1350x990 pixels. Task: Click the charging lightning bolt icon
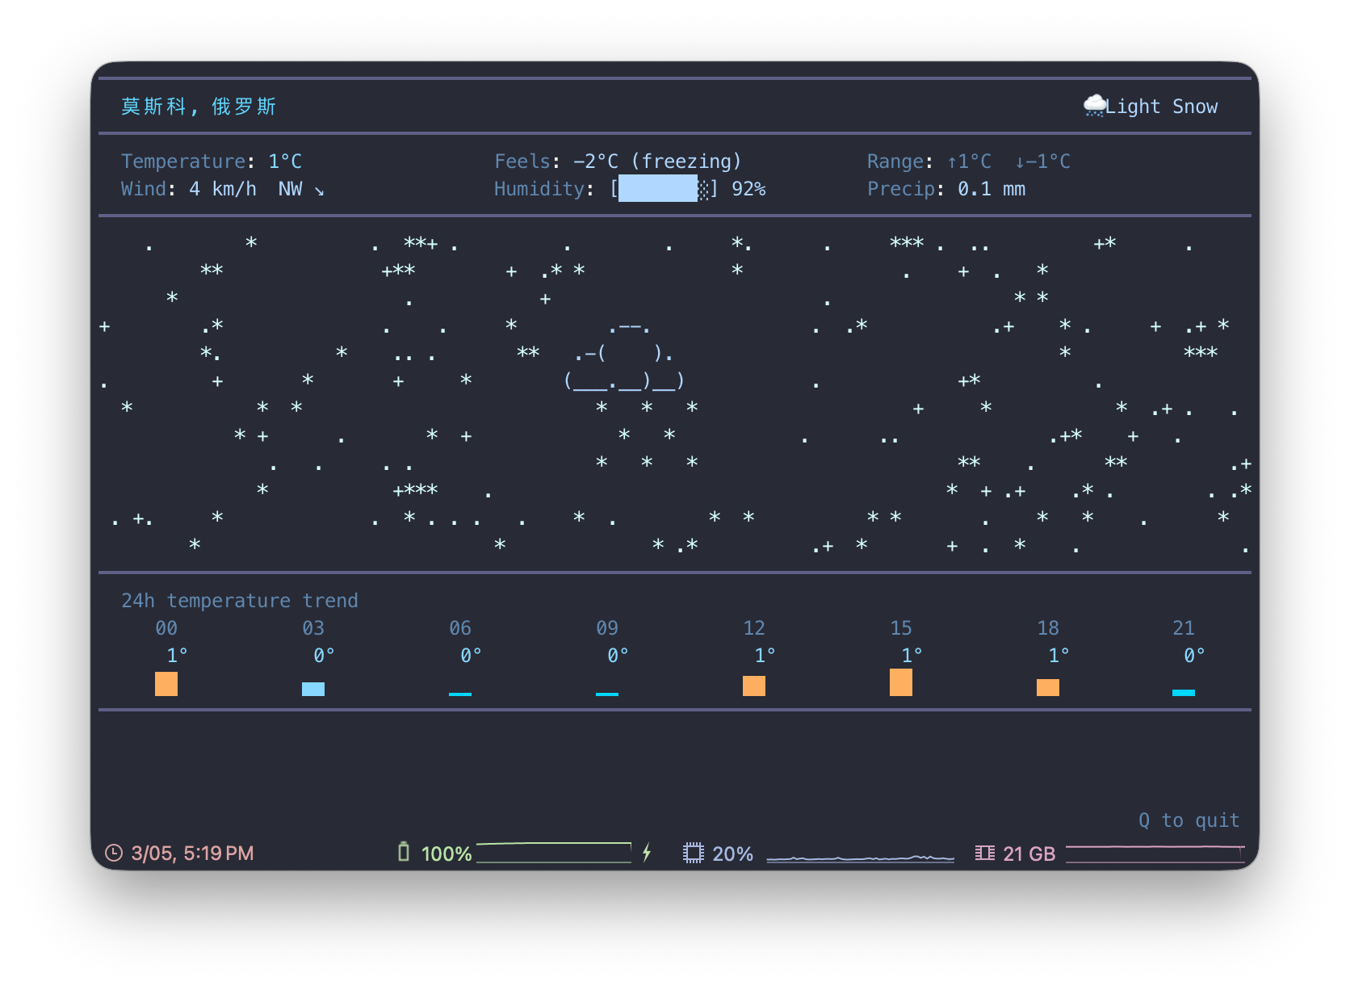click(x=647, y=853)
